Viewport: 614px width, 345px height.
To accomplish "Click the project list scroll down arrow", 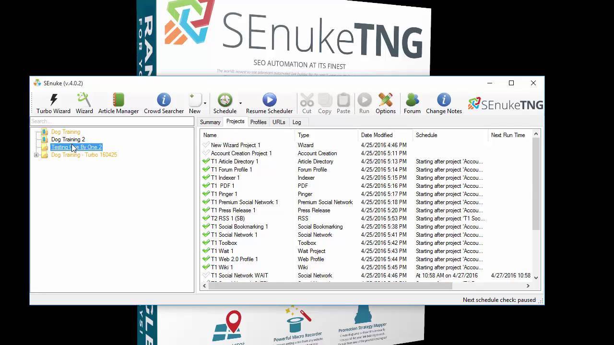I will [536, 278].
